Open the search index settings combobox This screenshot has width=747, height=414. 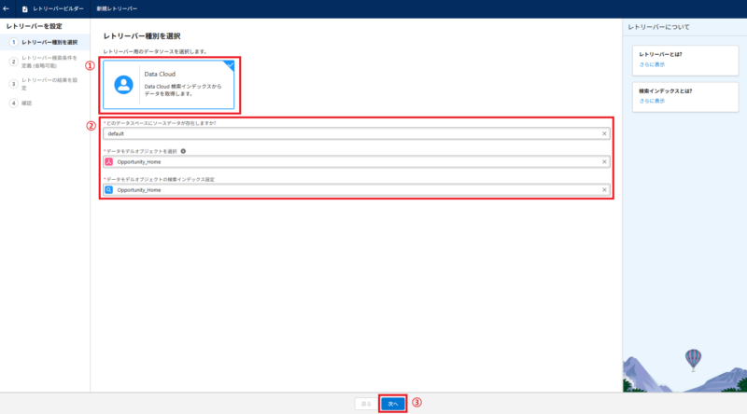pos(355,190)
